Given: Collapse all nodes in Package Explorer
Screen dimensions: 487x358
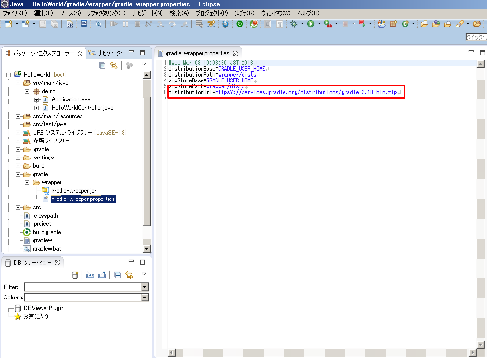Looking at the screenshot, I should (x=102, y=64).
